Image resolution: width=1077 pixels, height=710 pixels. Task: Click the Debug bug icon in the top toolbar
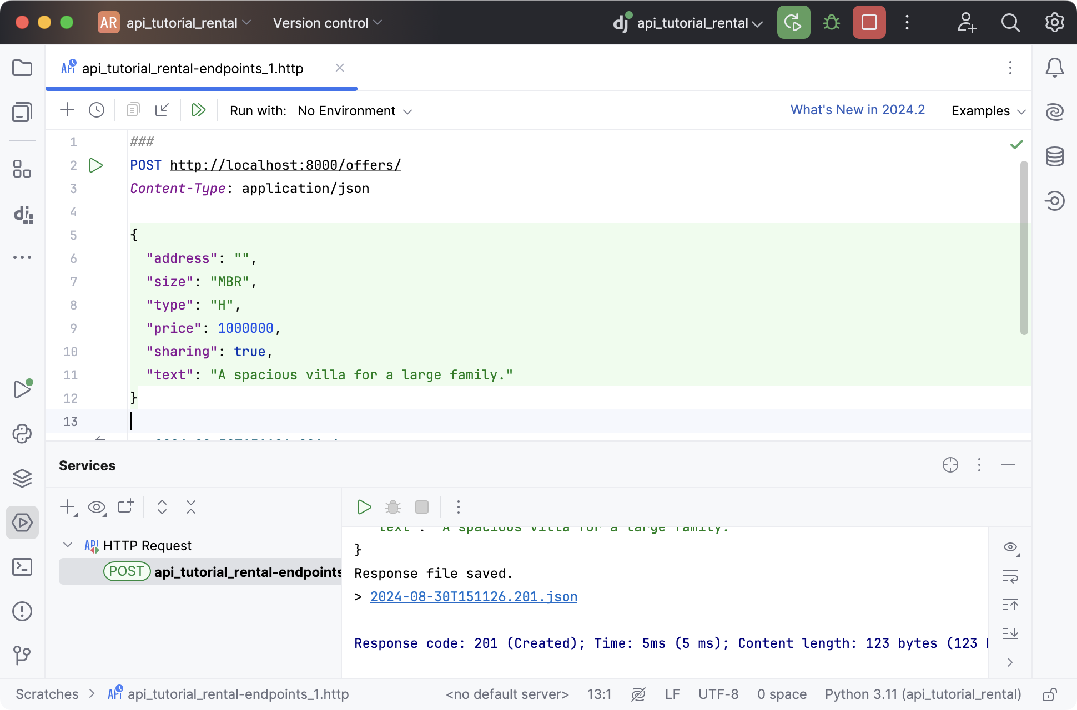point(831,23)
